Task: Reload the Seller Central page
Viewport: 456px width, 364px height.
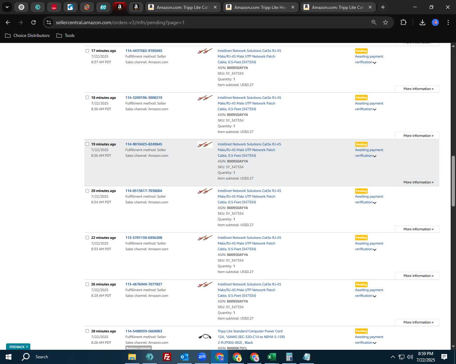Action: coord(33,22)
